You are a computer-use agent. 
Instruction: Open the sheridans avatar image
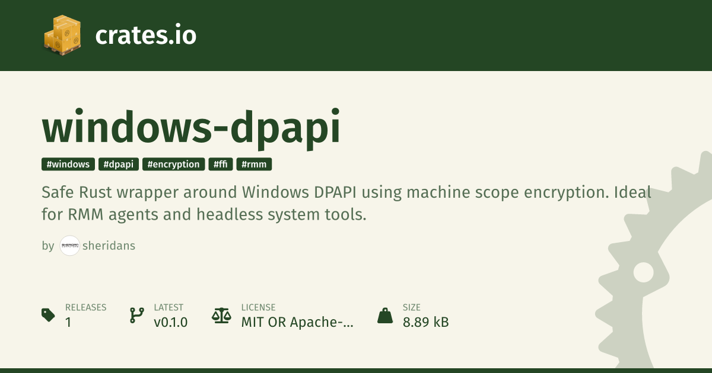(70, 246)
